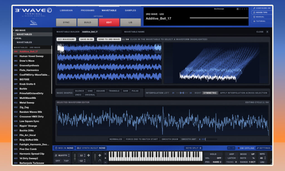This screenshot has width=285, height=171.
Task: Select the Build option
Action: pyautogui.click(x=88, y=22)
